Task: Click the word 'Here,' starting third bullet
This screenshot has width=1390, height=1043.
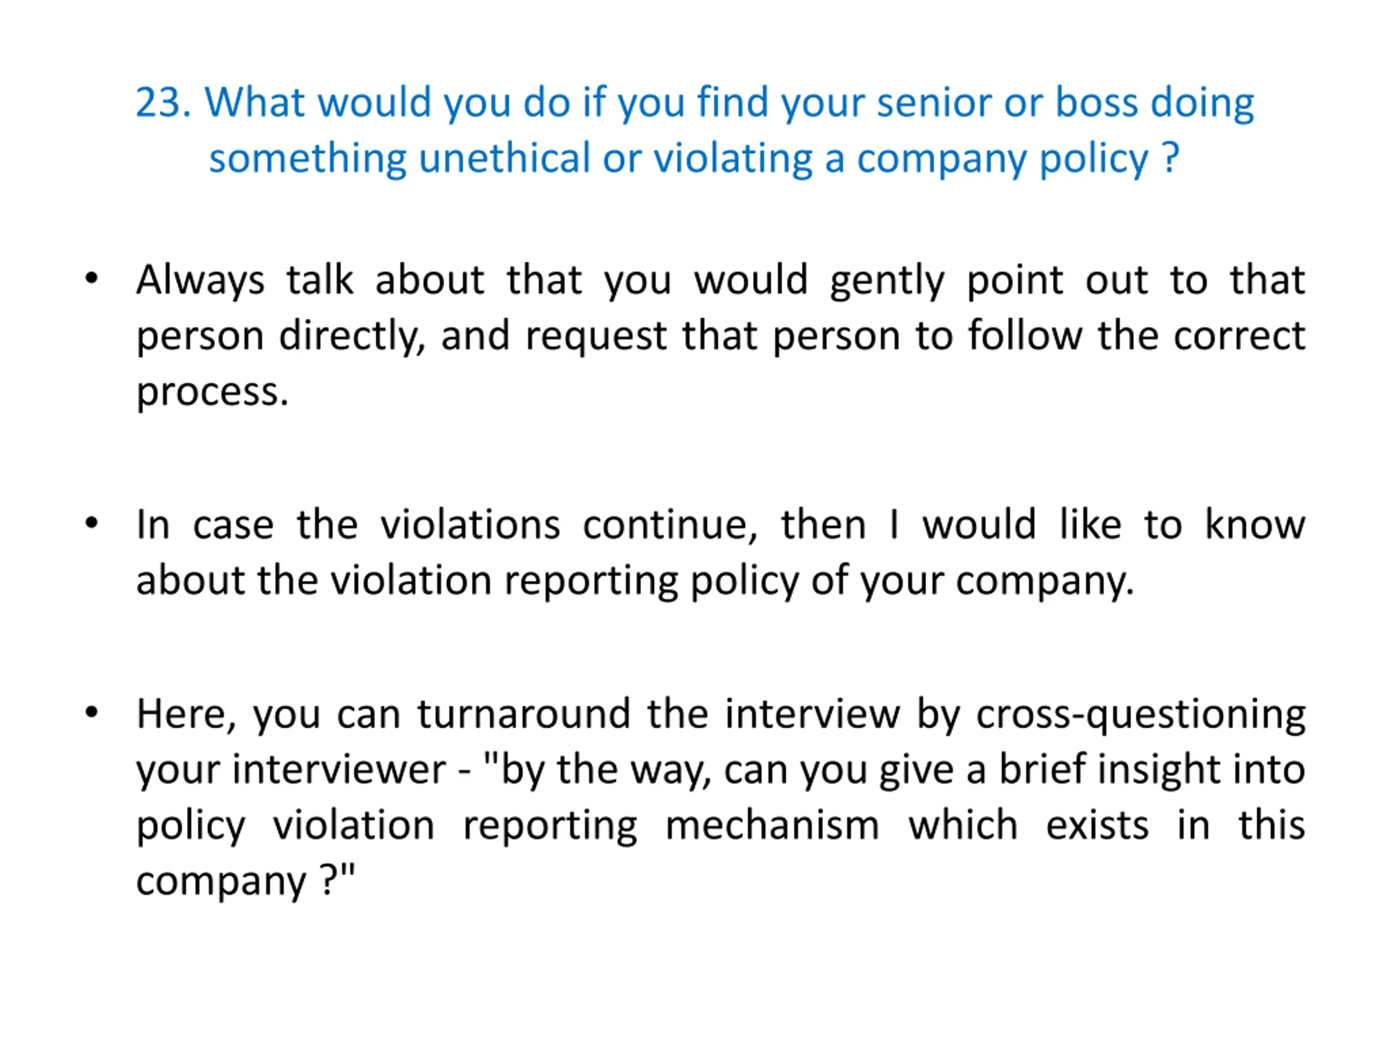Action: pos(187,715)
